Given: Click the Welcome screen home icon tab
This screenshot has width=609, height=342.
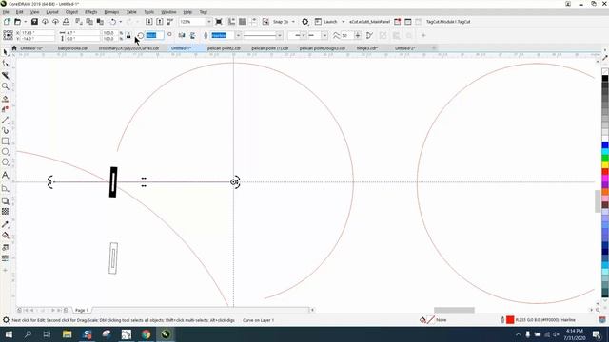Looking at the screenshot, I should point(14,48).
